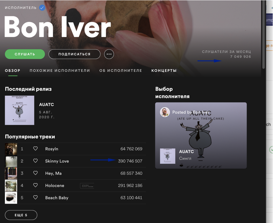Open the three-dots more options button
The image size is (273, 223).
tap(109, 54)
